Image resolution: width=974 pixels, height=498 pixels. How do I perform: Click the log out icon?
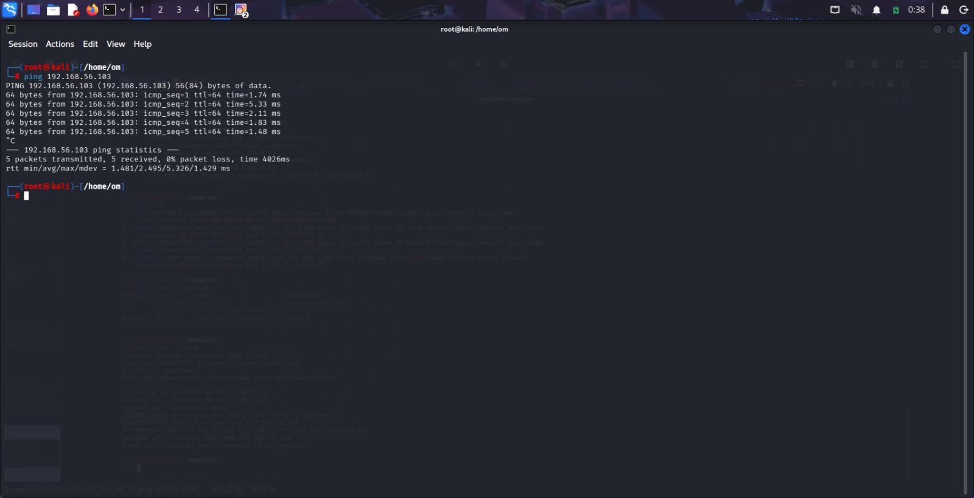[x=964, y=10]
